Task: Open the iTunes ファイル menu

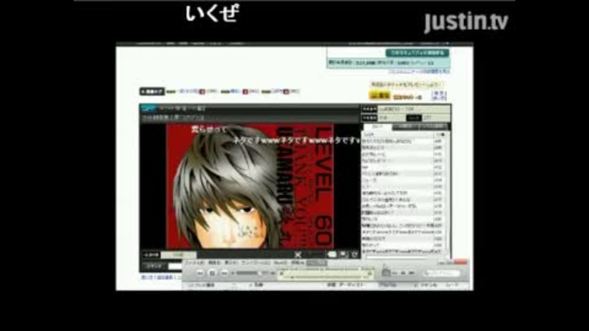Action: 194,263
